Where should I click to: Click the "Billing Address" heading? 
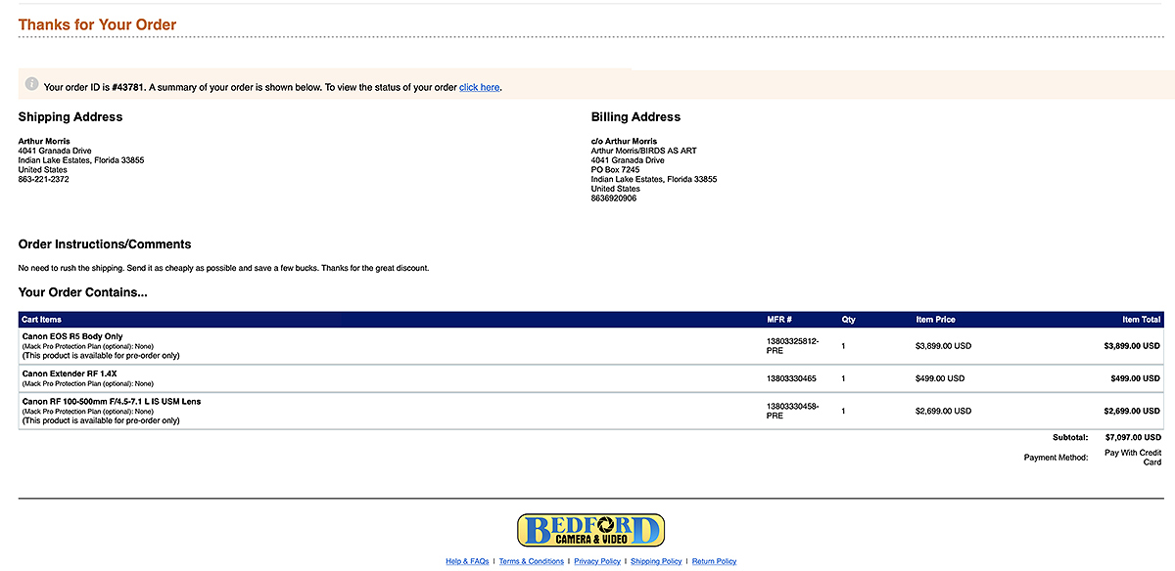point(635,117)
